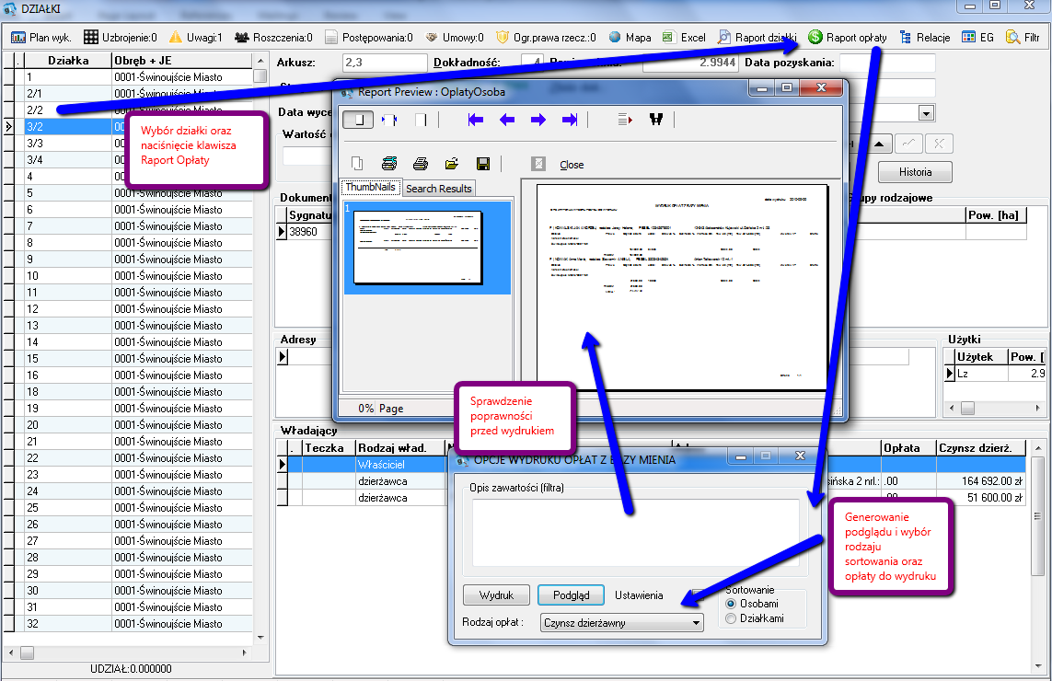1052x681 pixels.
Task: Click the Rodzaj wład. column header
Action: click(x=400, y=447)
